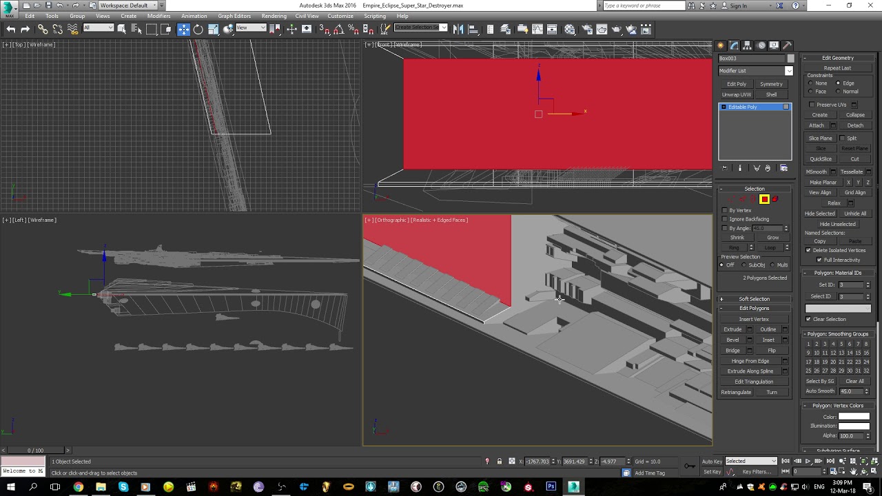Click the Align tool icon
The height and width of the screenshot is (496, 882).
tap(473, 29)
